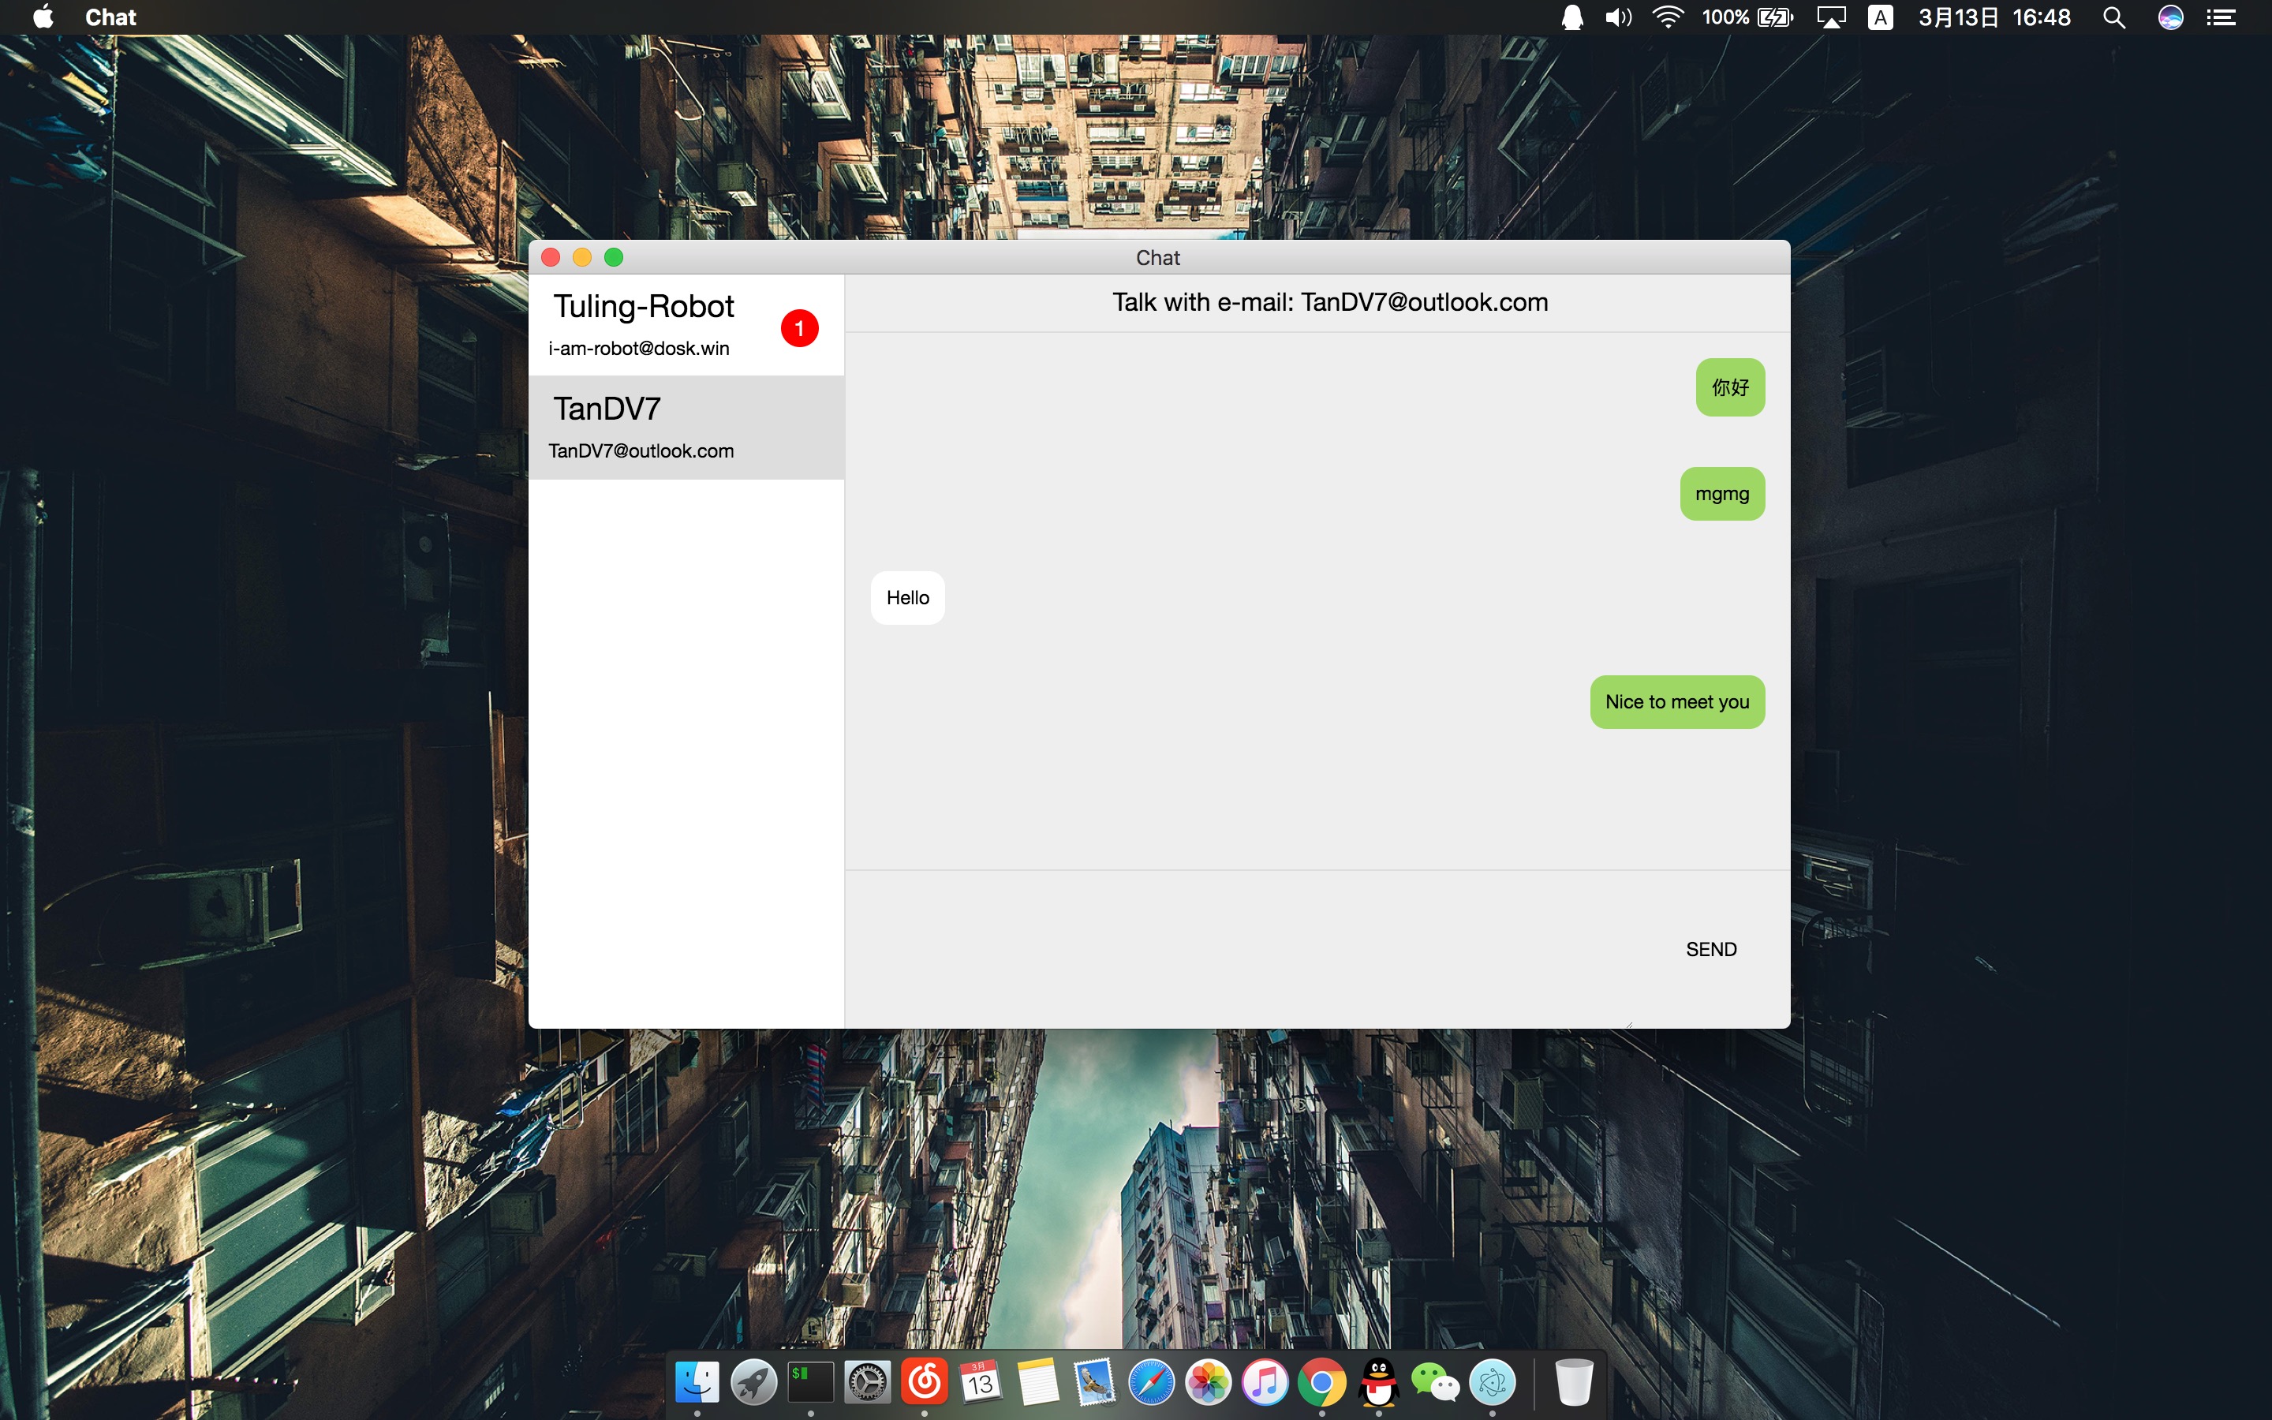Open the Apple menu

pos(43,17)
